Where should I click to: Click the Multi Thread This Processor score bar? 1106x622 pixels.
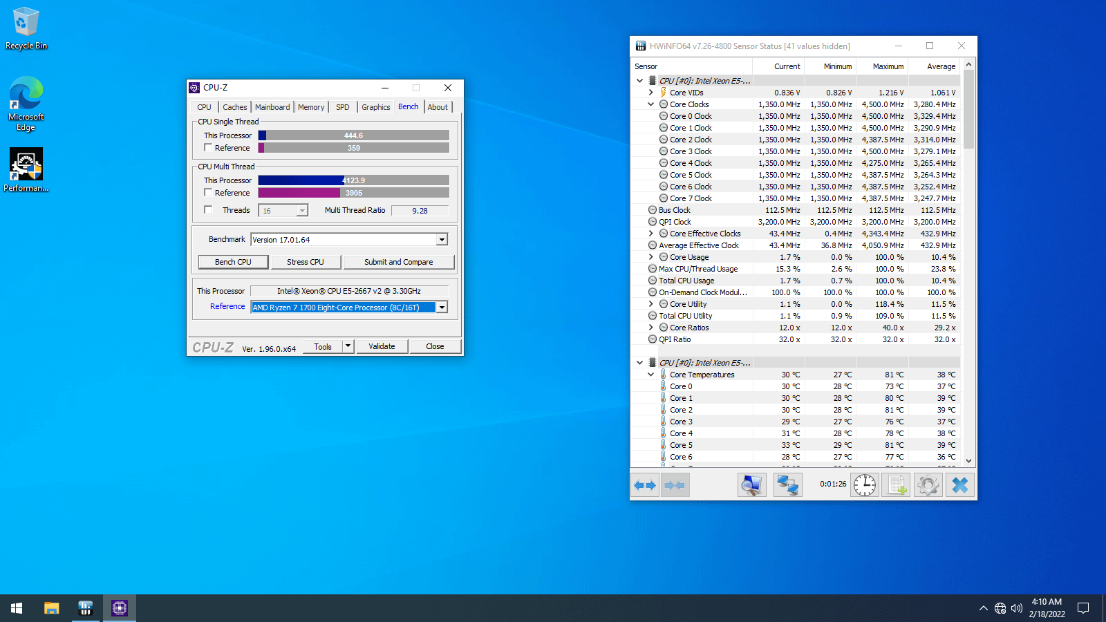[354, 180]
